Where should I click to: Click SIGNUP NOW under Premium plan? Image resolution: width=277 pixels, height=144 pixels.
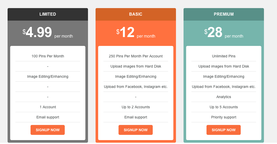coord(223,130)
